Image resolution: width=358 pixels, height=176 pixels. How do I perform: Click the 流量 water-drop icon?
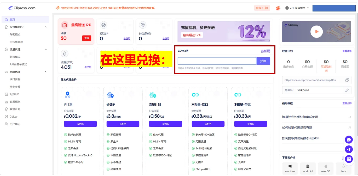coord(65,54)
